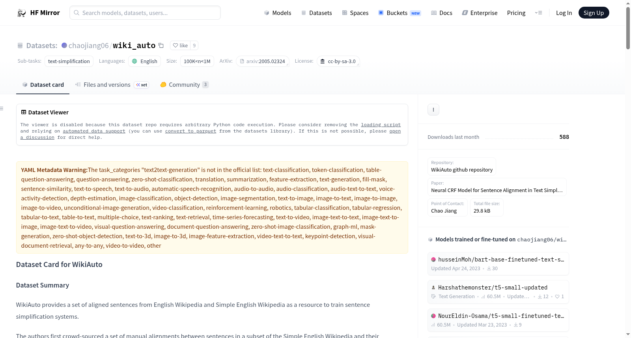This screenshot has width=631, height=338.
Task: Copy dataset name with the copy icon
Action: point(161,45)
